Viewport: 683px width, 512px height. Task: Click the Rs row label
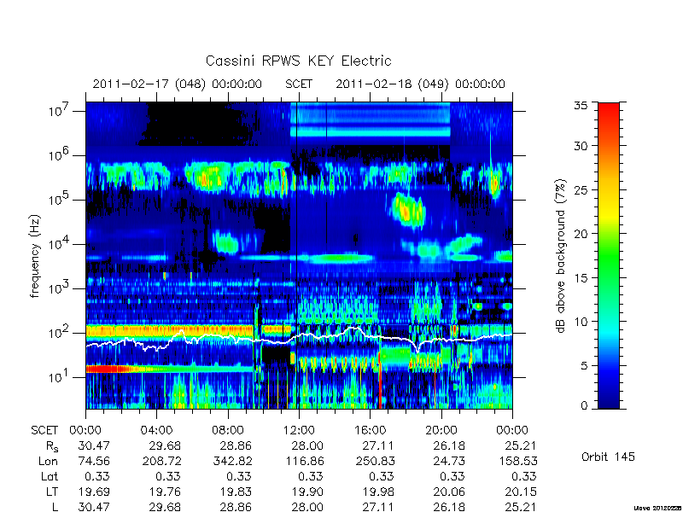point(52,446)
